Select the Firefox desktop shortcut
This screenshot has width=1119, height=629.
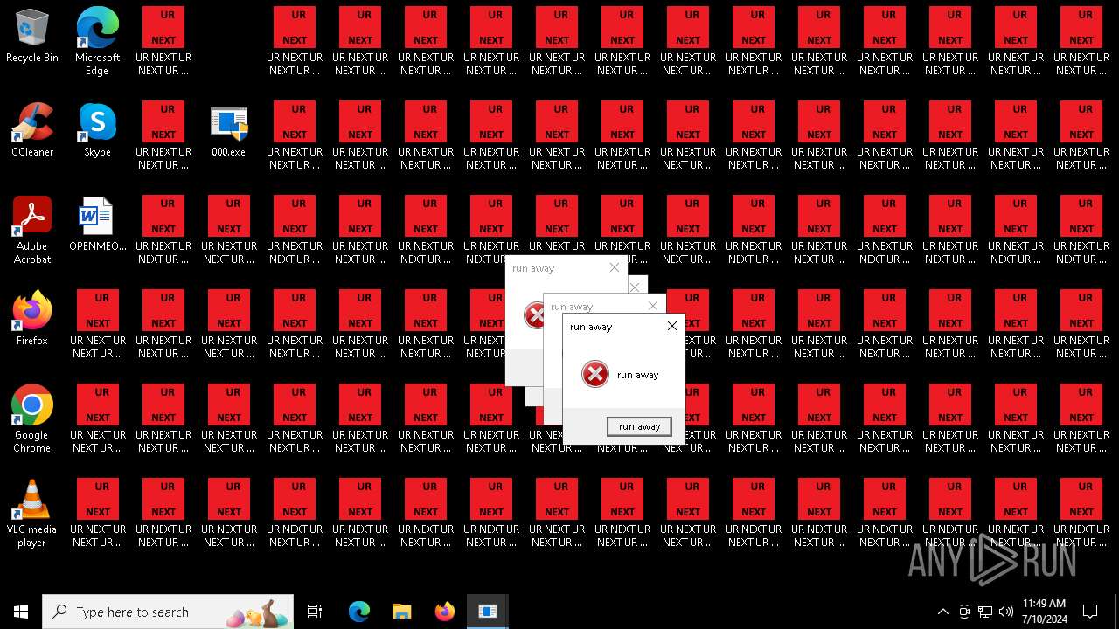coord(32,319)
